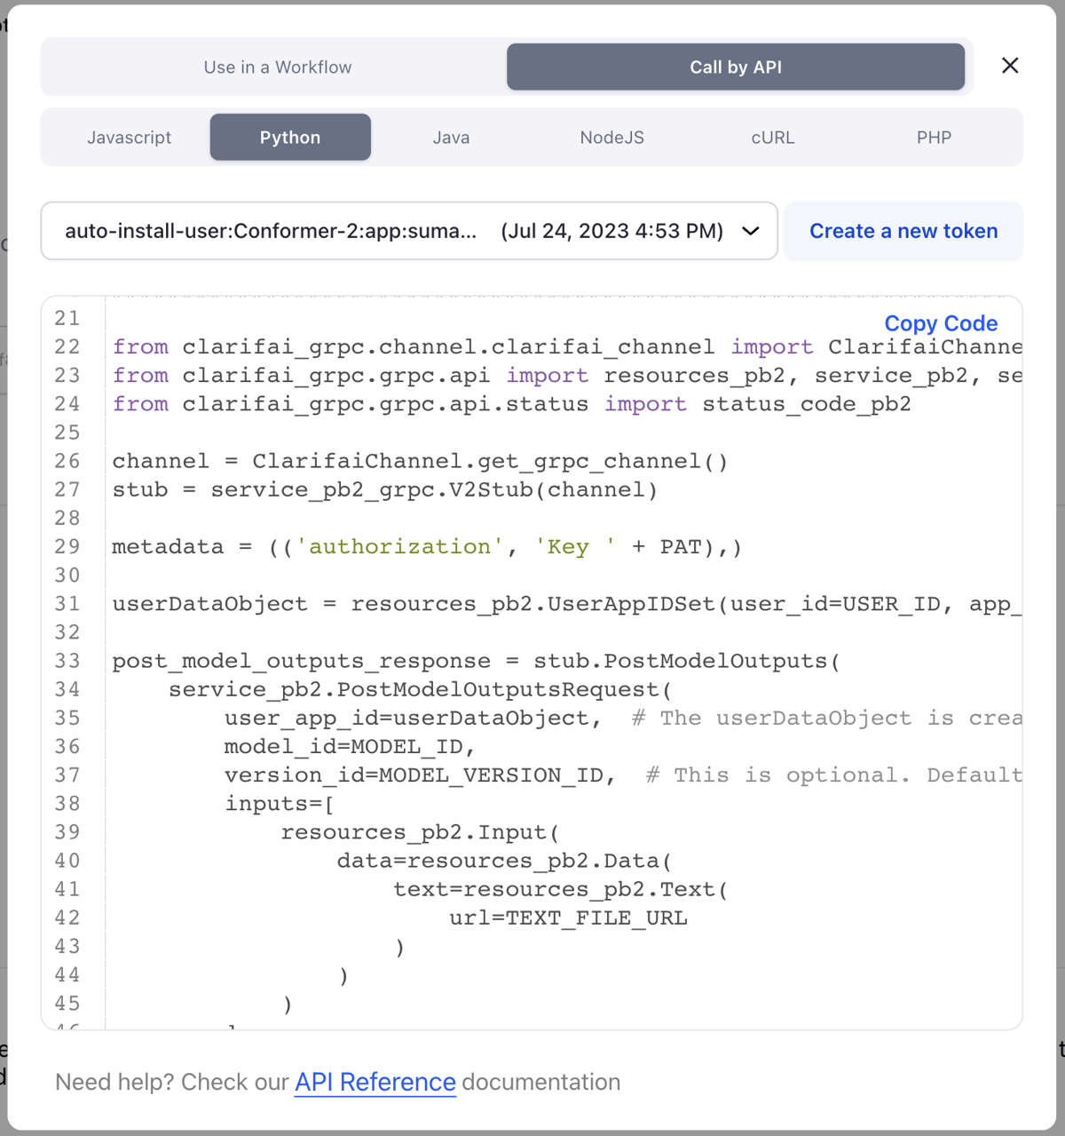Screen dimensions: 1065x1136
Task: Click the chevron icon on the token selector
Action: (x=750, y=231)
